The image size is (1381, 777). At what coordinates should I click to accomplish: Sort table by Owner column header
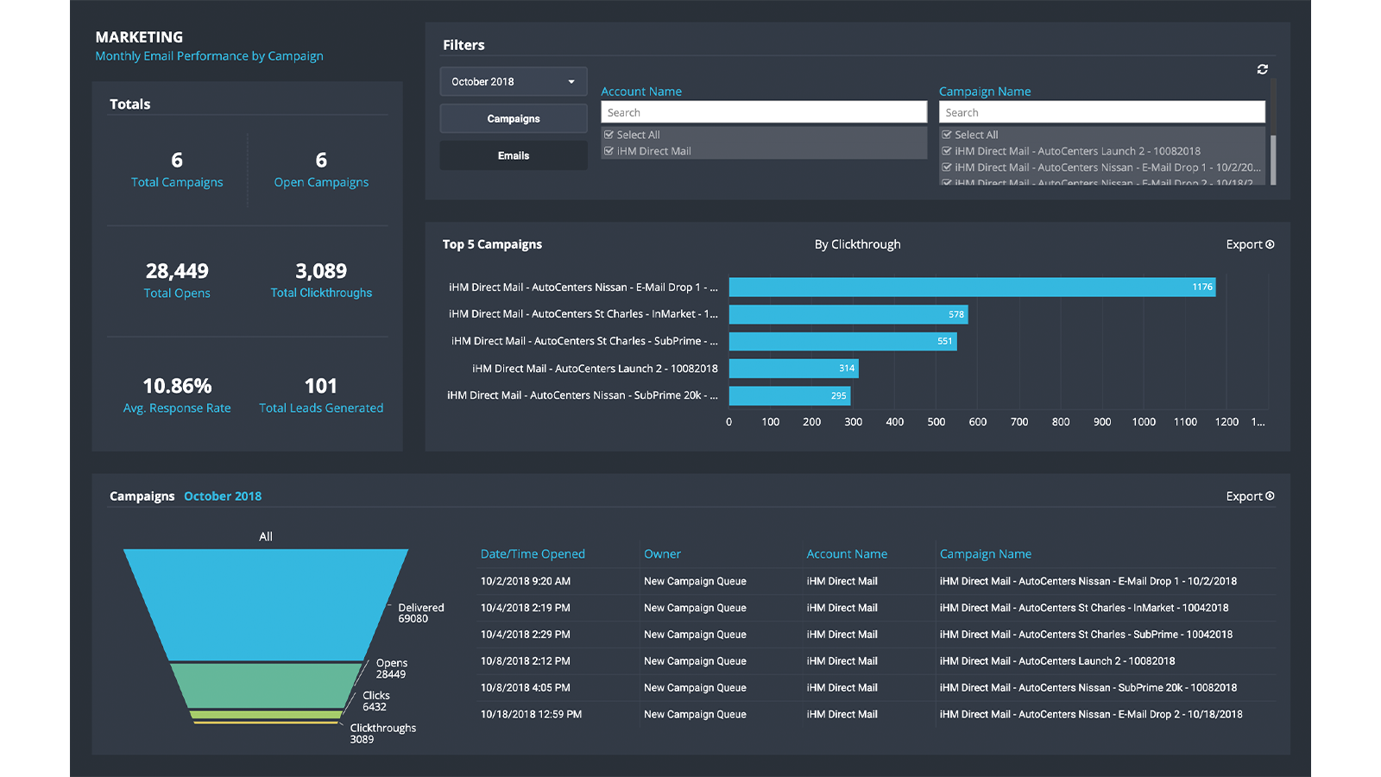(662, 554)
